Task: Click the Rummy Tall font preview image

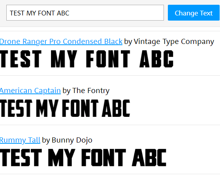Action: click(x=83, y=158)
